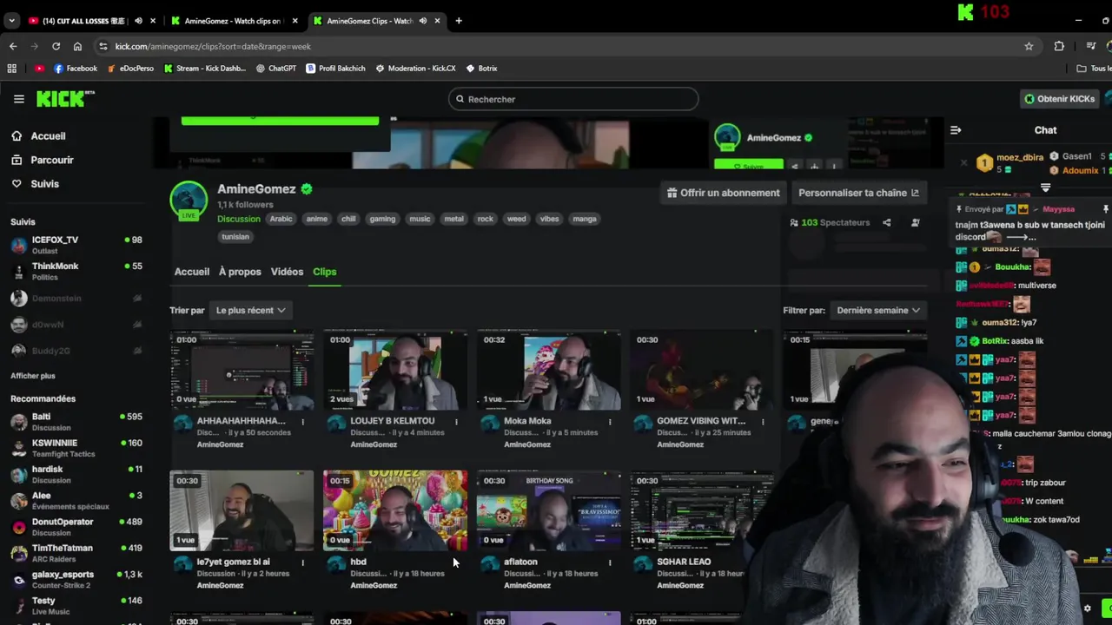Screen dimensions: 1112x625
Task: Click the Rechercher search field
Action: point(573,99)
